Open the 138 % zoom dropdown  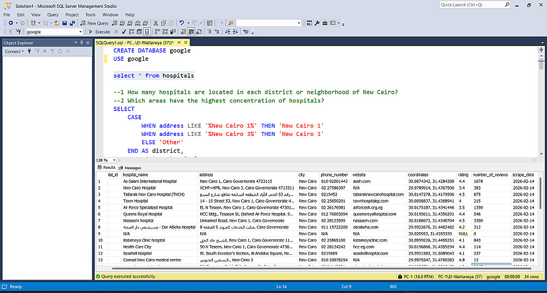[113, 160]
